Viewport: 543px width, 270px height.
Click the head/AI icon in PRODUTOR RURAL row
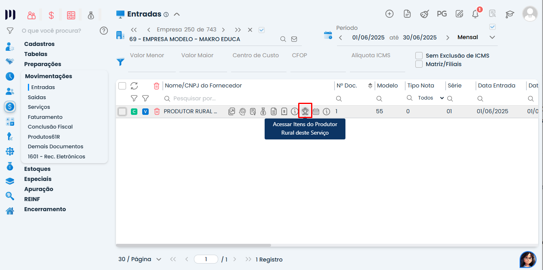pos(242,112)
